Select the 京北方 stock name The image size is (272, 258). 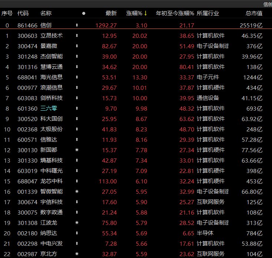coord(49,254)
